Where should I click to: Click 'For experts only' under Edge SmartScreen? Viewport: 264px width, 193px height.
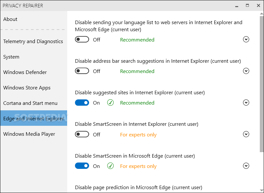point(138,166)
